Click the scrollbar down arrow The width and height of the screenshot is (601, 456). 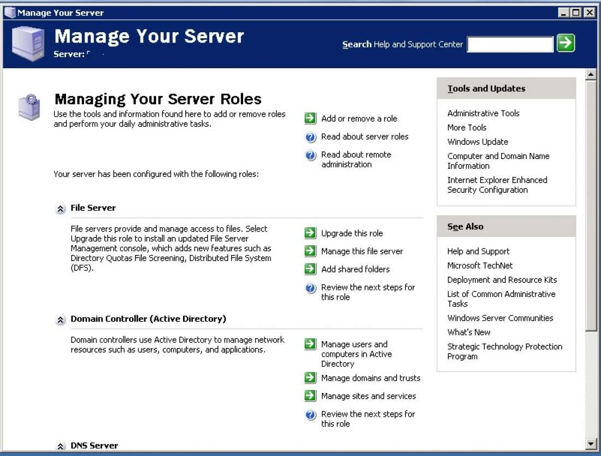[591, 443]
